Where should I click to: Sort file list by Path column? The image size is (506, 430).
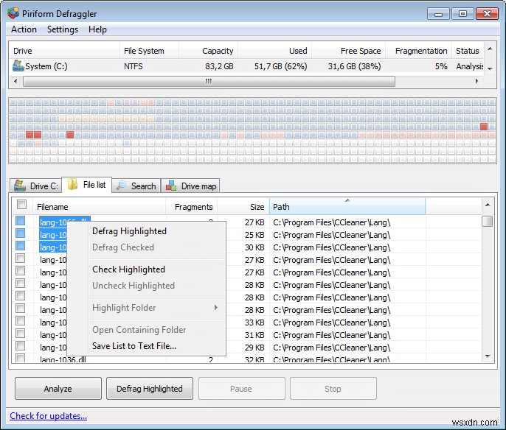click(x=347, y=207)
